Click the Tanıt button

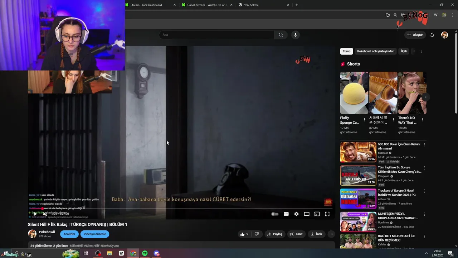coord(296,234)
